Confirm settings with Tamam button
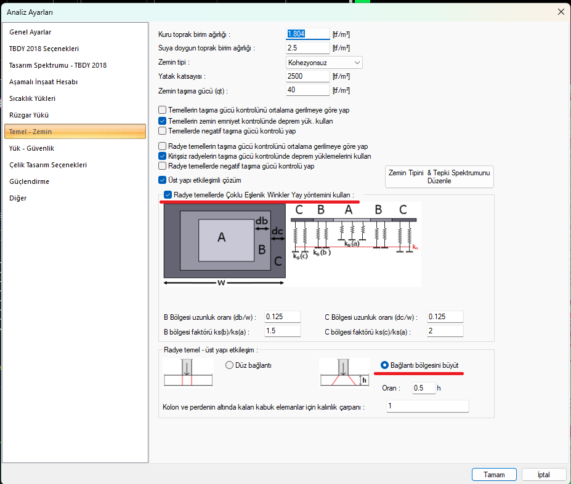This screenshot has width=571, height=484. pyautogui.click(x=494, y=475)
